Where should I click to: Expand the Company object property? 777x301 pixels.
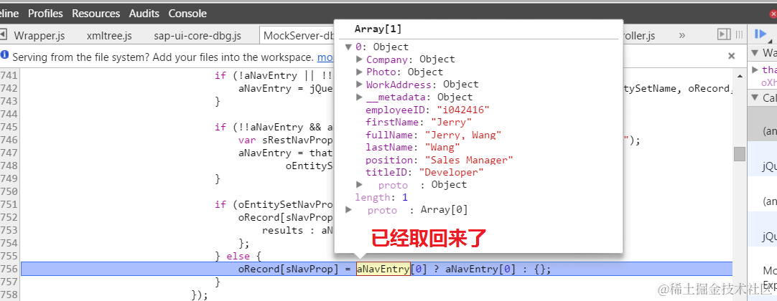[360, 59]
